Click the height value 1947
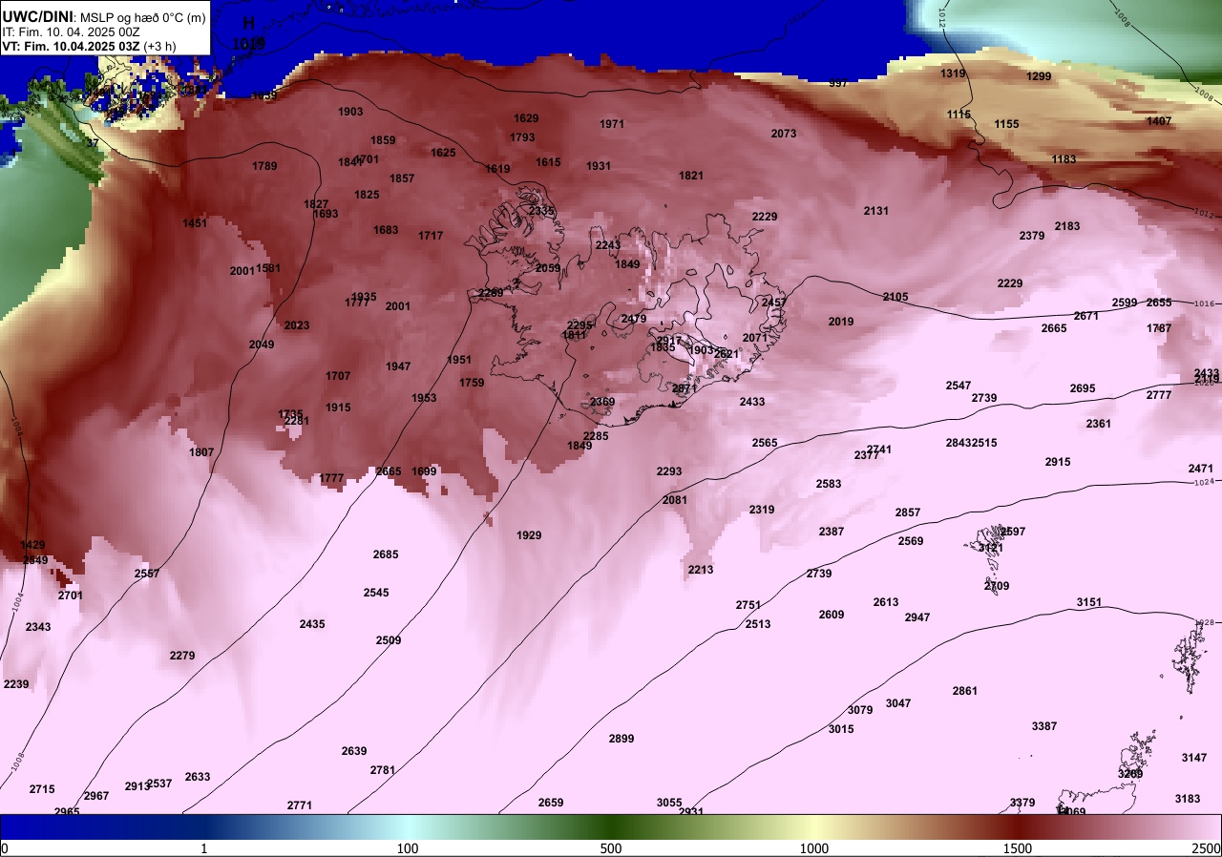 point(399,366)
